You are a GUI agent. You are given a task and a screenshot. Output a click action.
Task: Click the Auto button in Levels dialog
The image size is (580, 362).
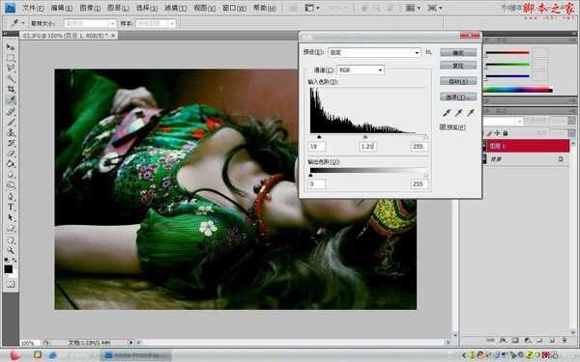pyautogui.click(x=458, y=81)
